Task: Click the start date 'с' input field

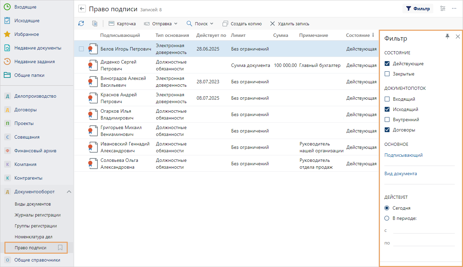Action: click(x=424, y=230)
